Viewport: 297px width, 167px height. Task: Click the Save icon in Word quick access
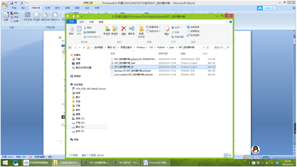(12, 3)
